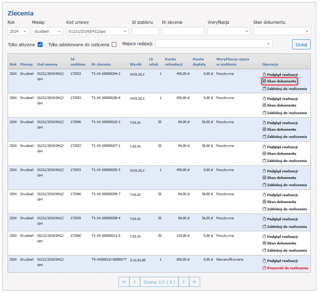Click Zablokuj do rozliczenia icon for order T1-24-100000210-2
Image resolution: width=320 pixels, height=293 pixels.
point(264,137)
